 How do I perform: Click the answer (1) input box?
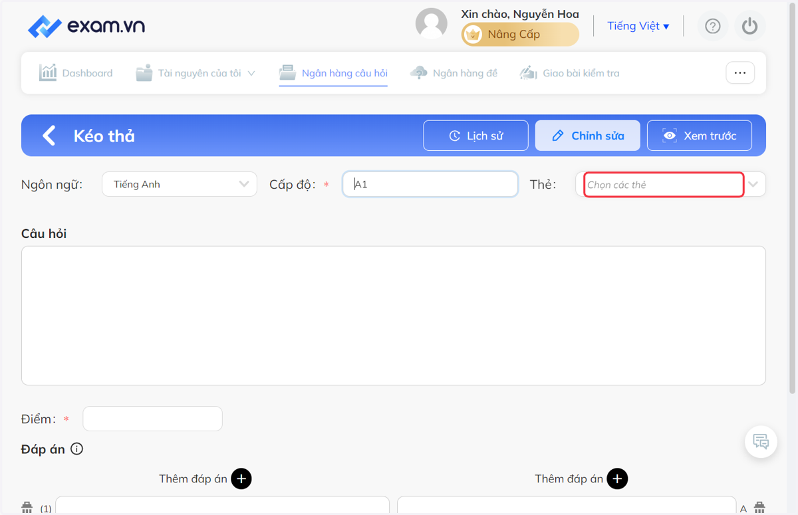point(222,506)
